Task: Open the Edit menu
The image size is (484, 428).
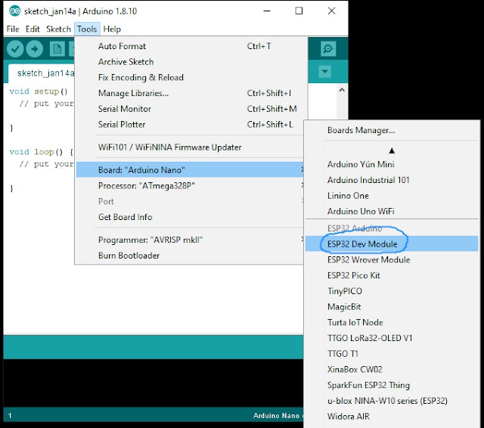Action: click(33, 29)
